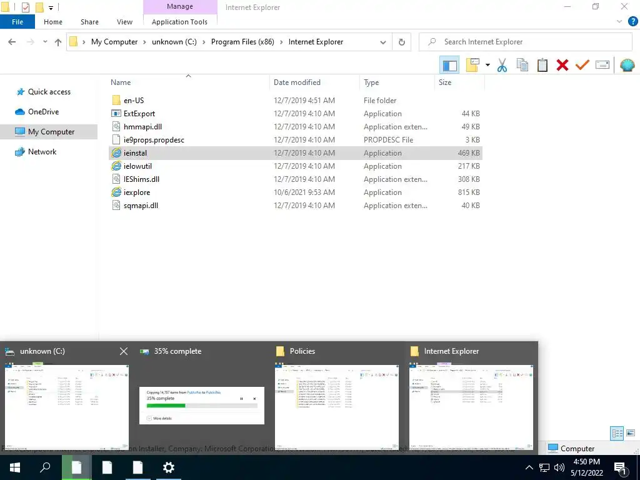Show hidden system tray icons
This screenshot has height=480, width=640.
(529, 467)
